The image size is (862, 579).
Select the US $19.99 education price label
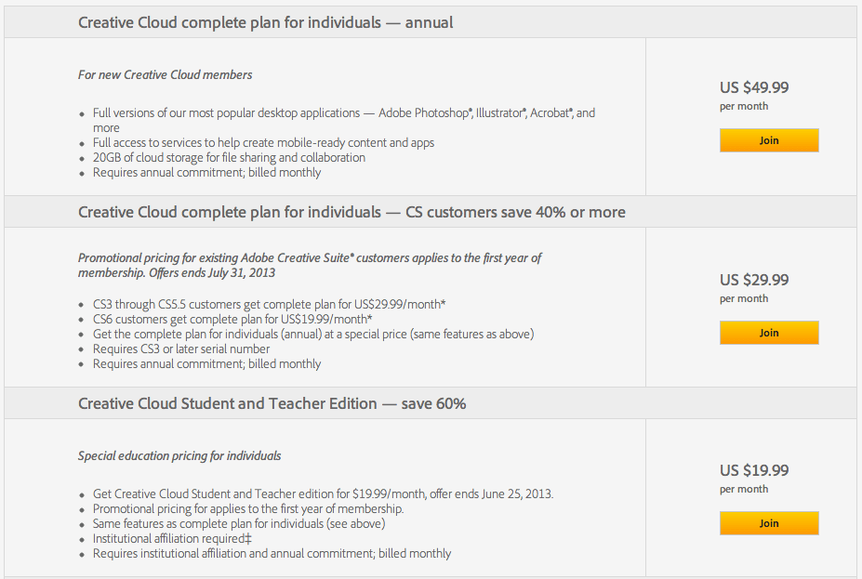pos(753,469)
